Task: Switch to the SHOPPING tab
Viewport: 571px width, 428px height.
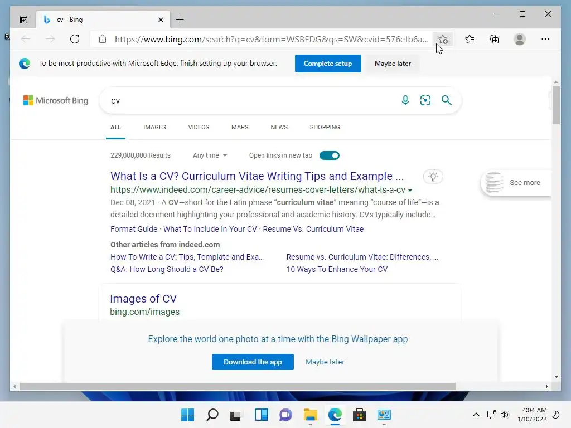Action: coord(325,127)
